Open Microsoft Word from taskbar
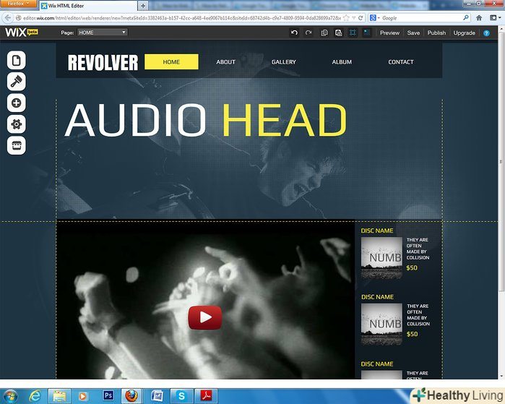This screenshot has width=505, height=404. point(157,396)
